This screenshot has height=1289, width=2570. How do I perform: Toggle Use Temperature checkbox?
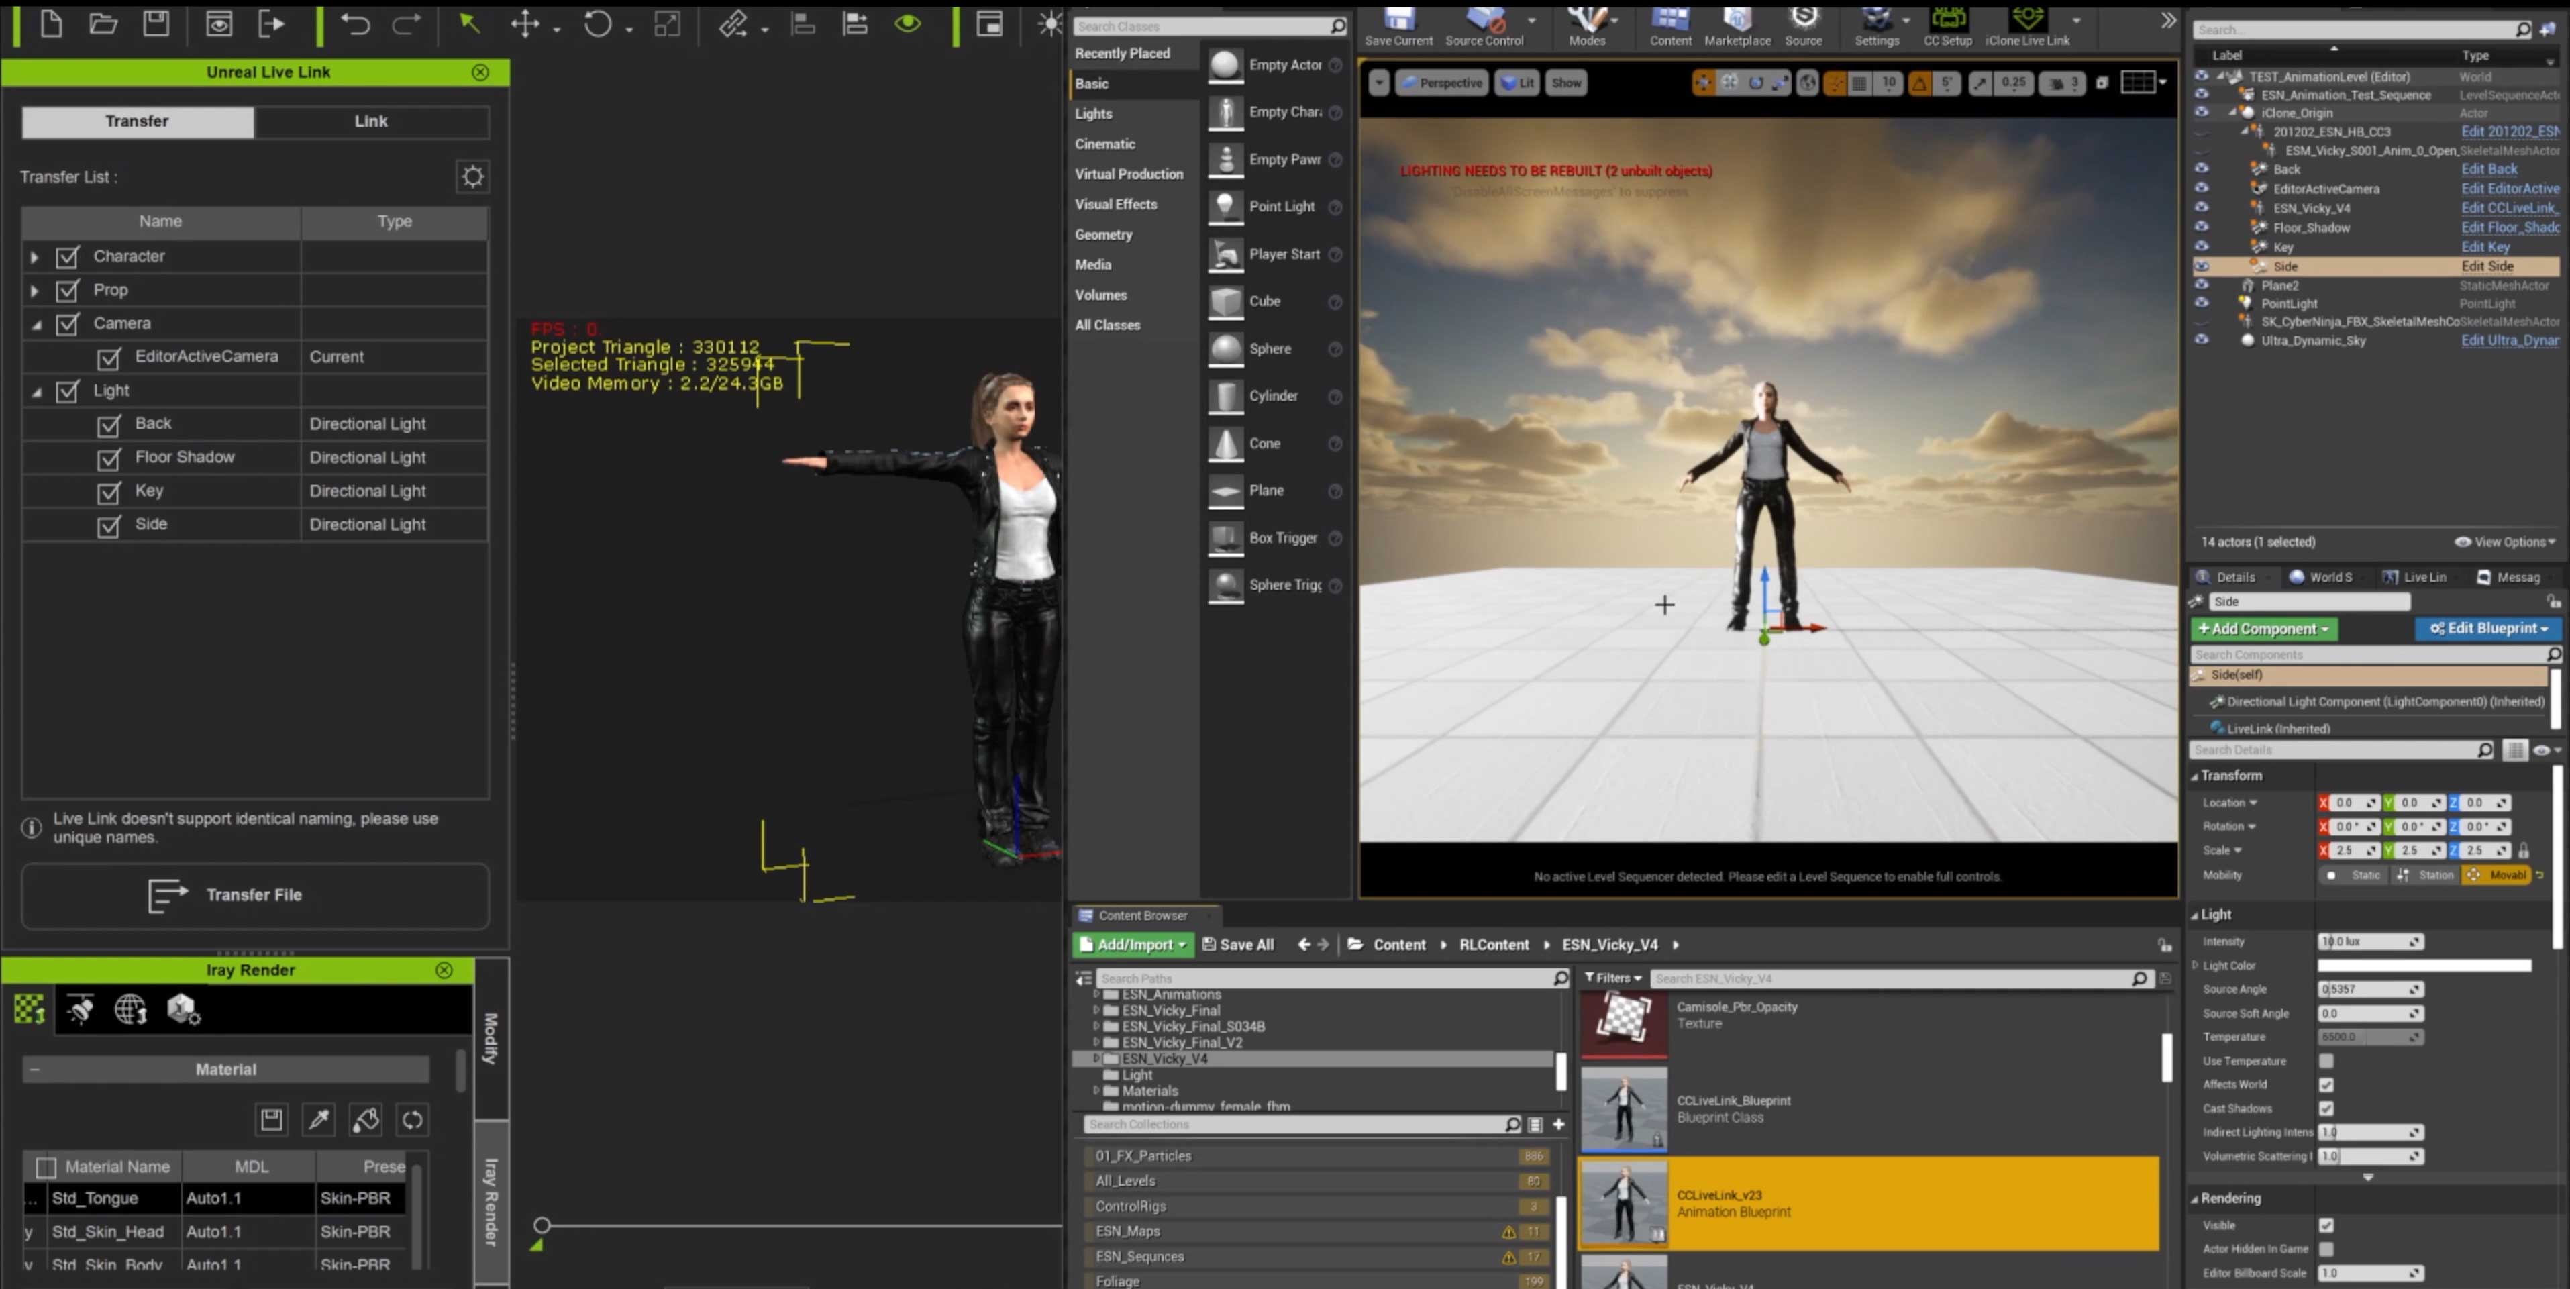[2326, 1061]
